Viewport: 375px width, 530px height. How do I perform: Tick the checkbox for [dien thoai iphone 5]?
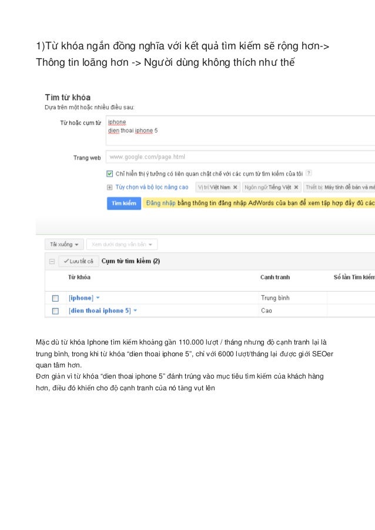tap(55, 311)
